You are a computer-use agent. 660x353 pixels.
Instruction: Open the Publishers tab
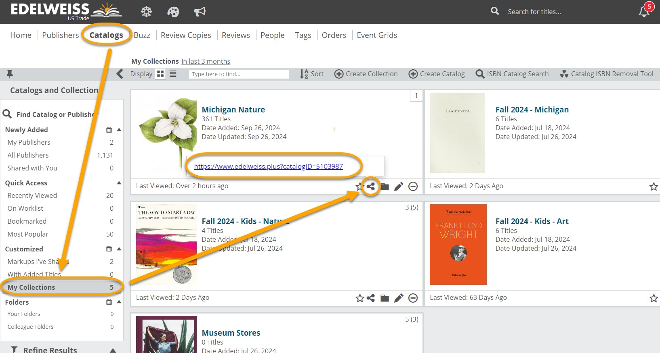click(x=60, y=35)
